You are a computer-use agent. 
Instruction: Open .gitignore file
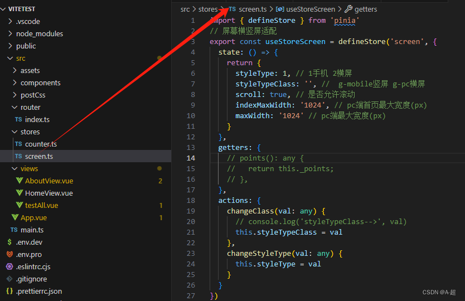(31, 279)
